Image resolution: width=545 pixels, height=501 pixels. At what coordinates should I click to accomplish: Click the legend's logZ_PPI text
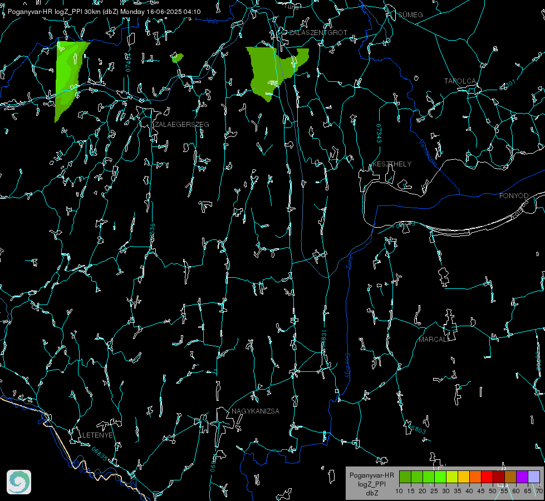[x=371, y=484]
